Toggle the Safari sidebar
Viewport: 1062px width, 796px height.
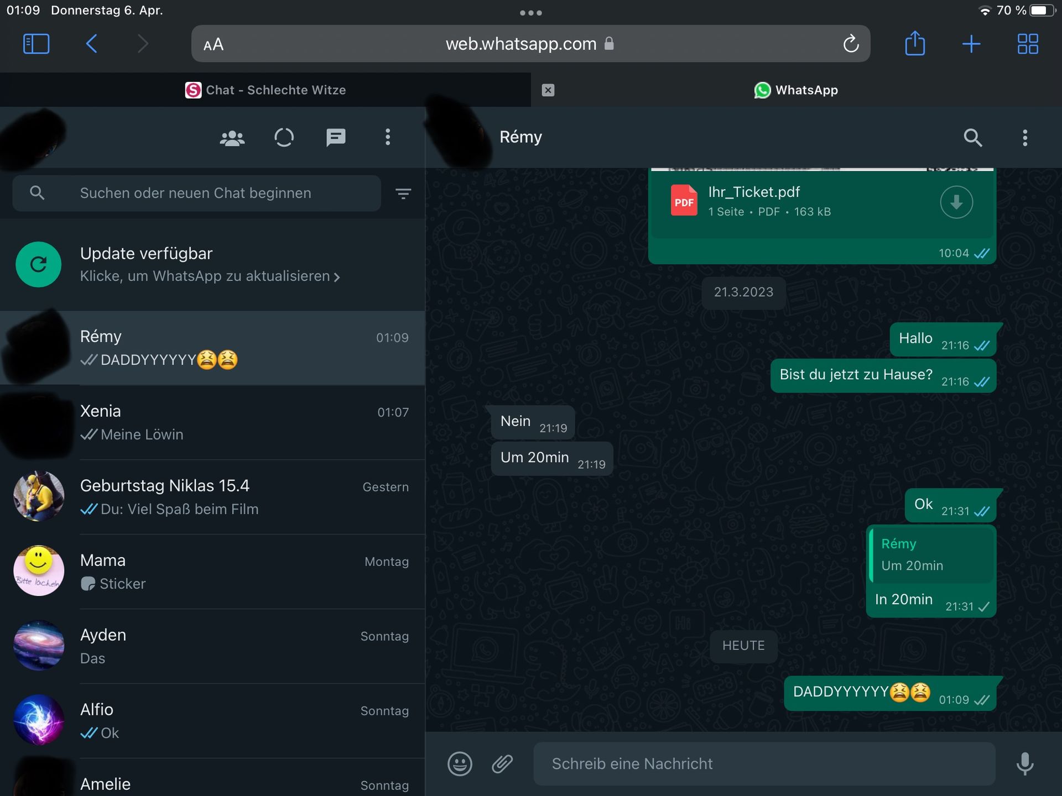(x=37, y=44)
